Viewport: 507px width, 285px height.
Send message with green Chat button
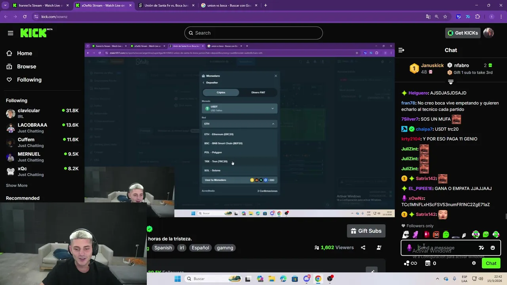tap(491, 263)
